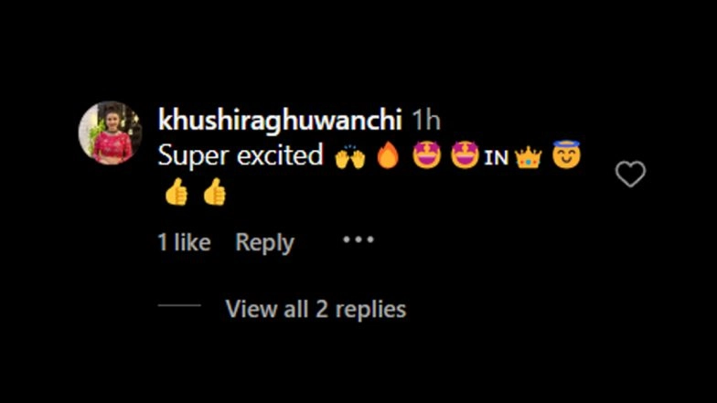The image size is (717, 403).
Task: Like the comment with the heart icon
Action: click(x=630, y=174)
